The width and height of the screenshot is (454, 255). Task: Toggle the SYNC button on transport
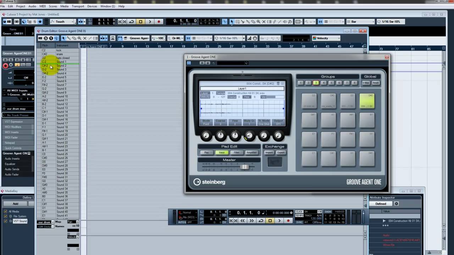point(300,222)
